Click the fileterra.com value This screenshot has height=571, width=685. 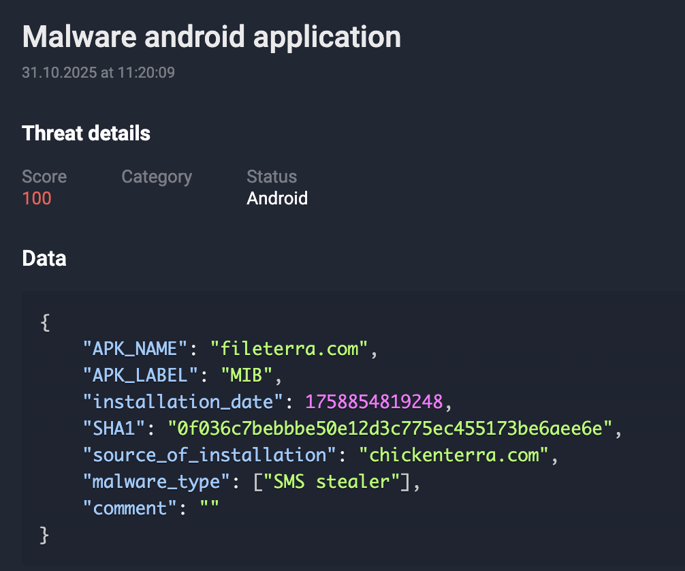tap(289, 349)
